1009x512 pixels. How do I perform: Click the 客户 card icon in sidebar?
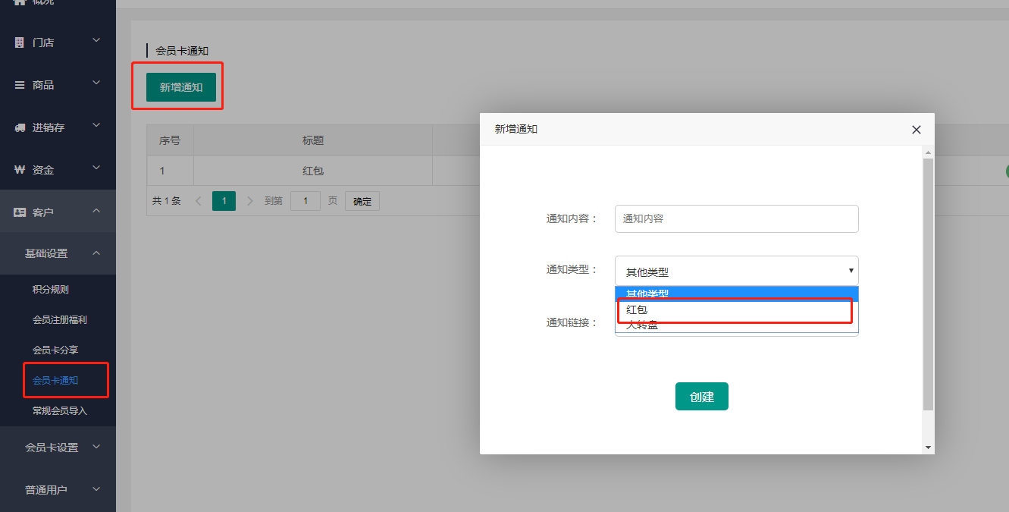pos(20,212)
